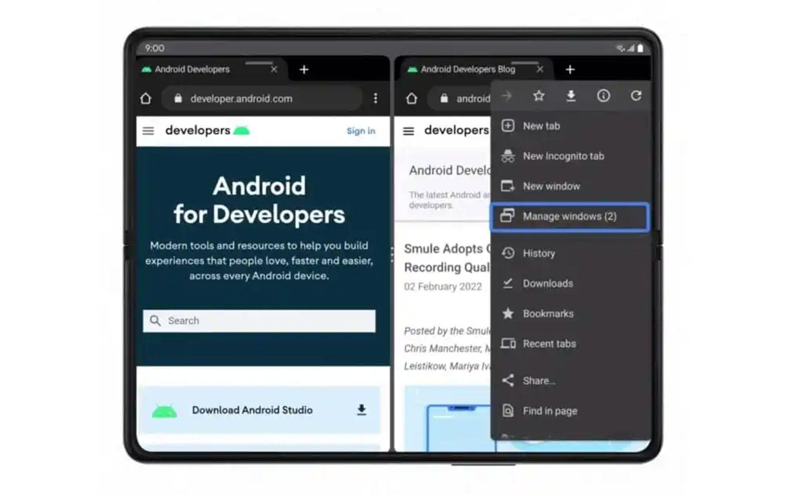Click the developer.android.com address bar
The width and height of the screenshot is (790, 495).
coord(262,99)
